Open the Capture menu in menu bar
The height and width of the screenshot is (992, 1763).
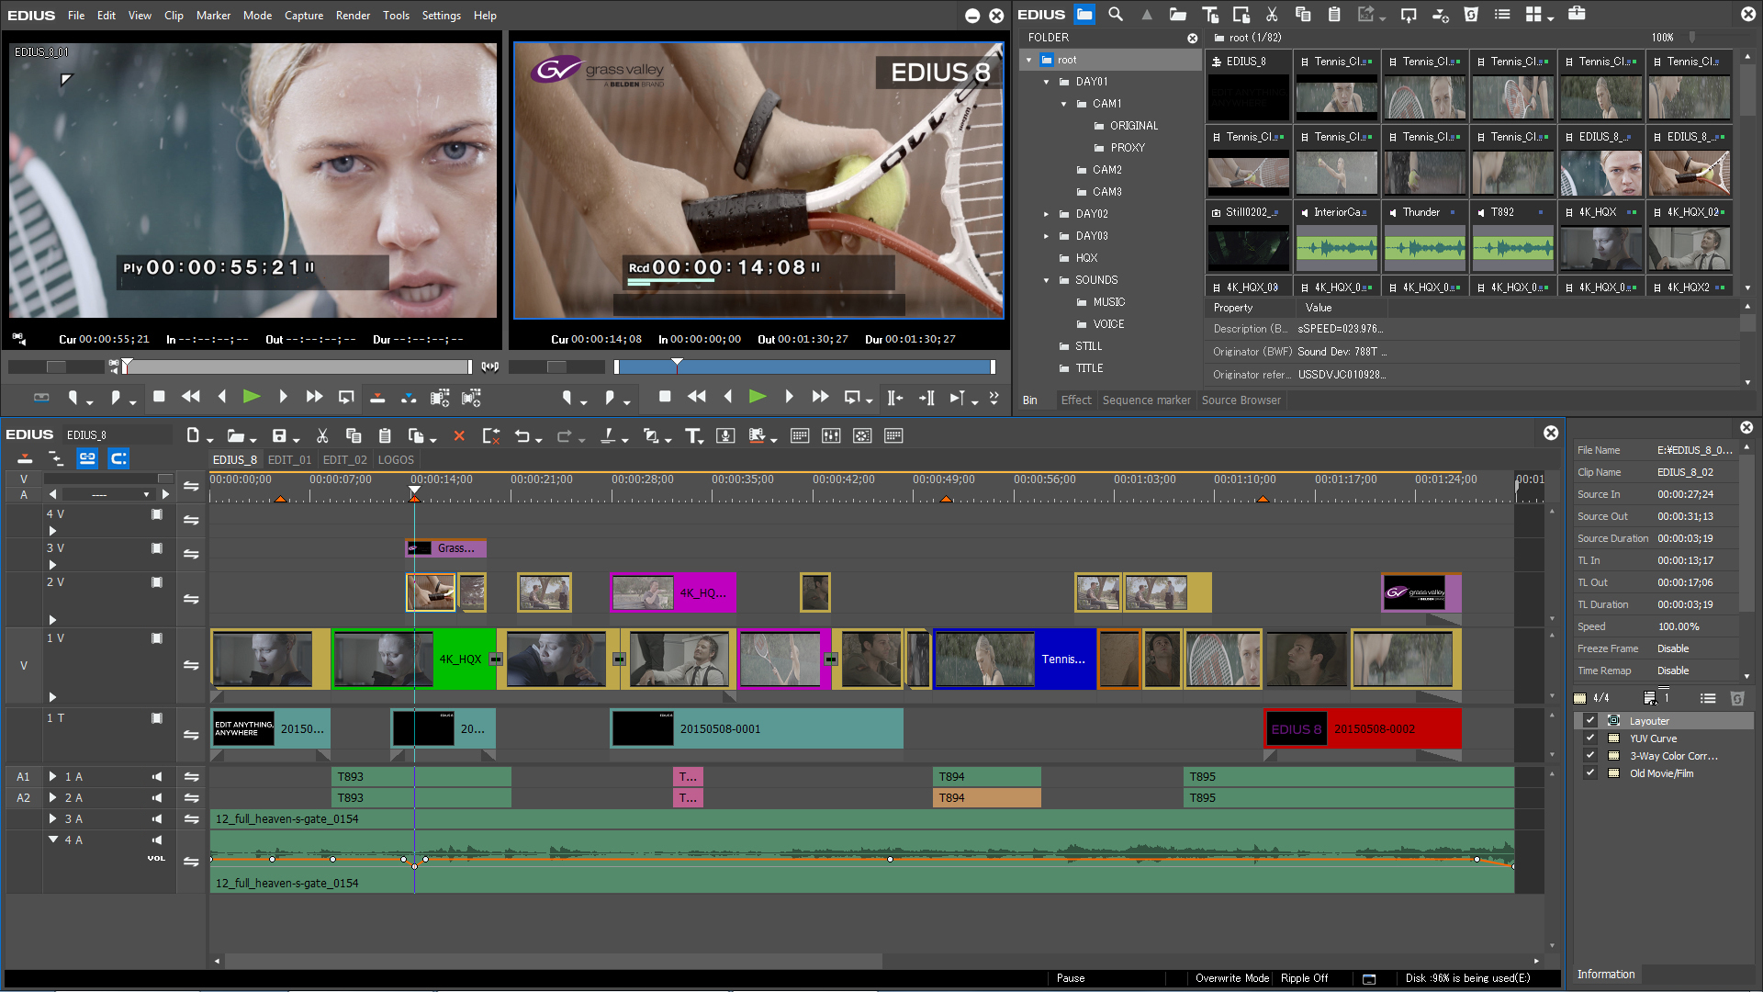click(x=305, y=15)
